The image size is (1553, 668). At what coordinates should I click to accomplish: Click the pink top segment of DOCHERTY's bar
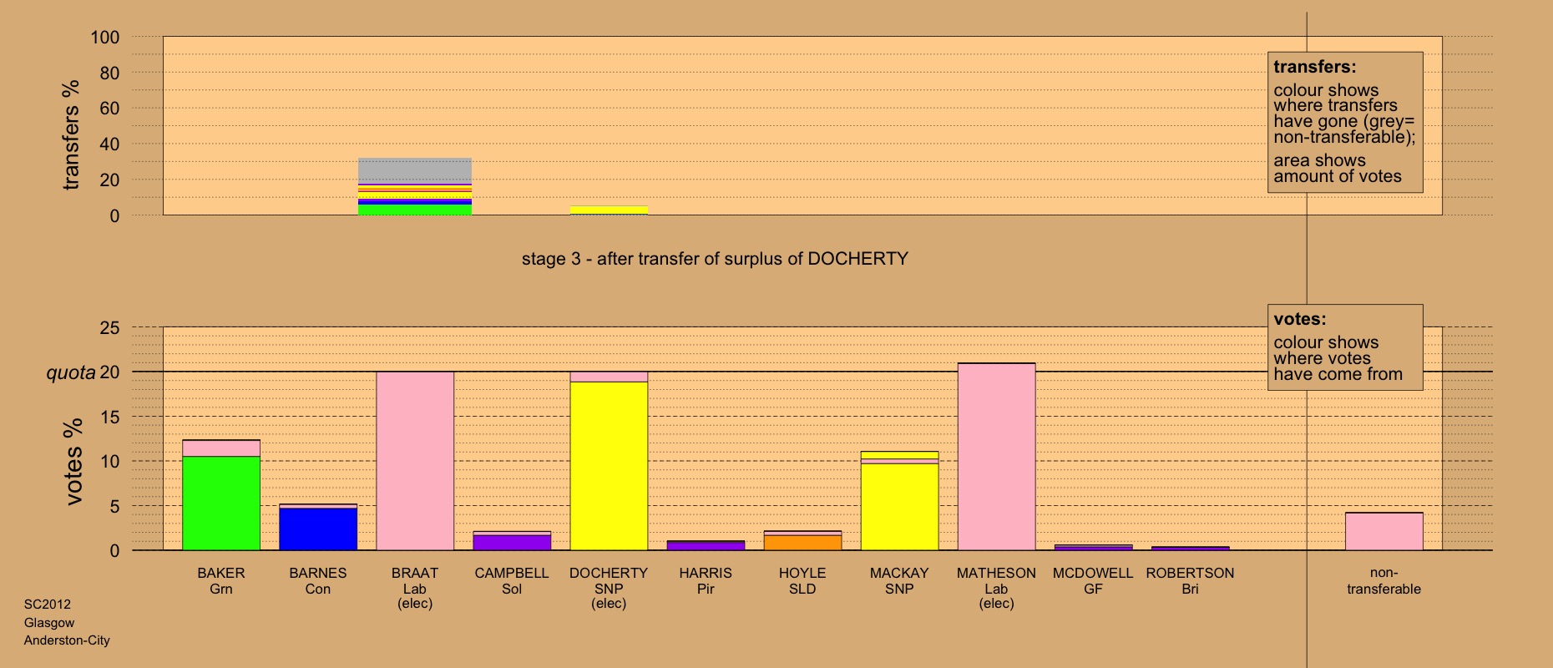point(609,377)
